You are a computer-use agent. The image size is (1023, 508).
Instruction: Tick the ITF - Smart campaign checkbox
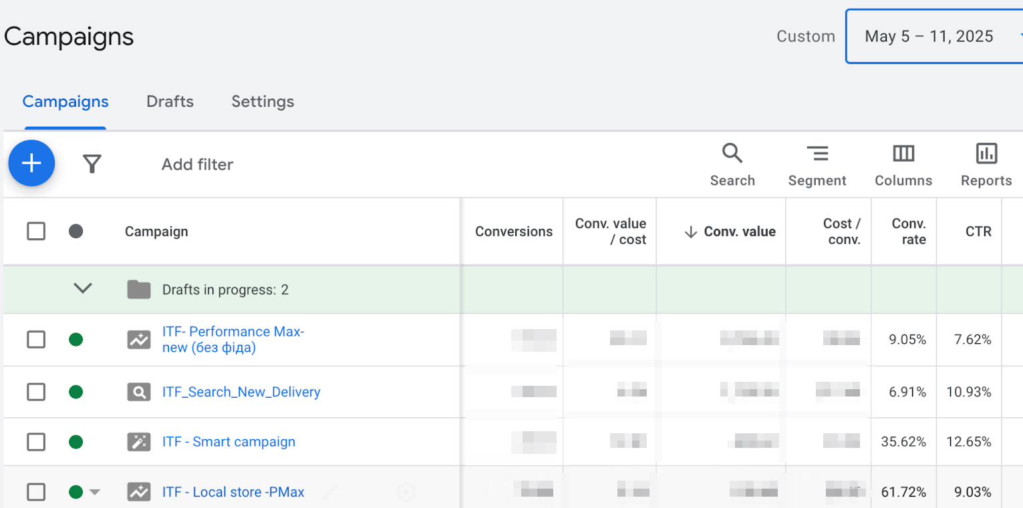[x=36, y=442]
